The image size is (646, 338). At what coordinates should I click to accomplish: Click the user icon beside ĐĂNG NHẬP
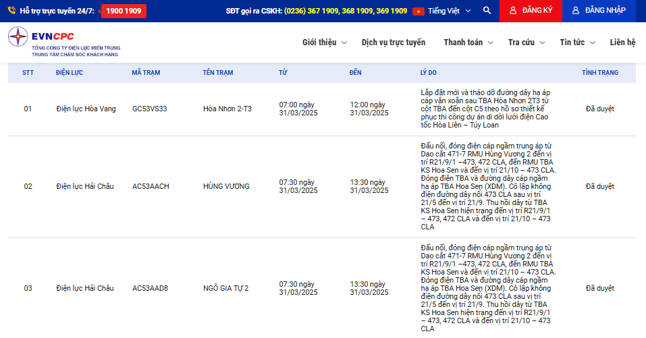(576, 11)
